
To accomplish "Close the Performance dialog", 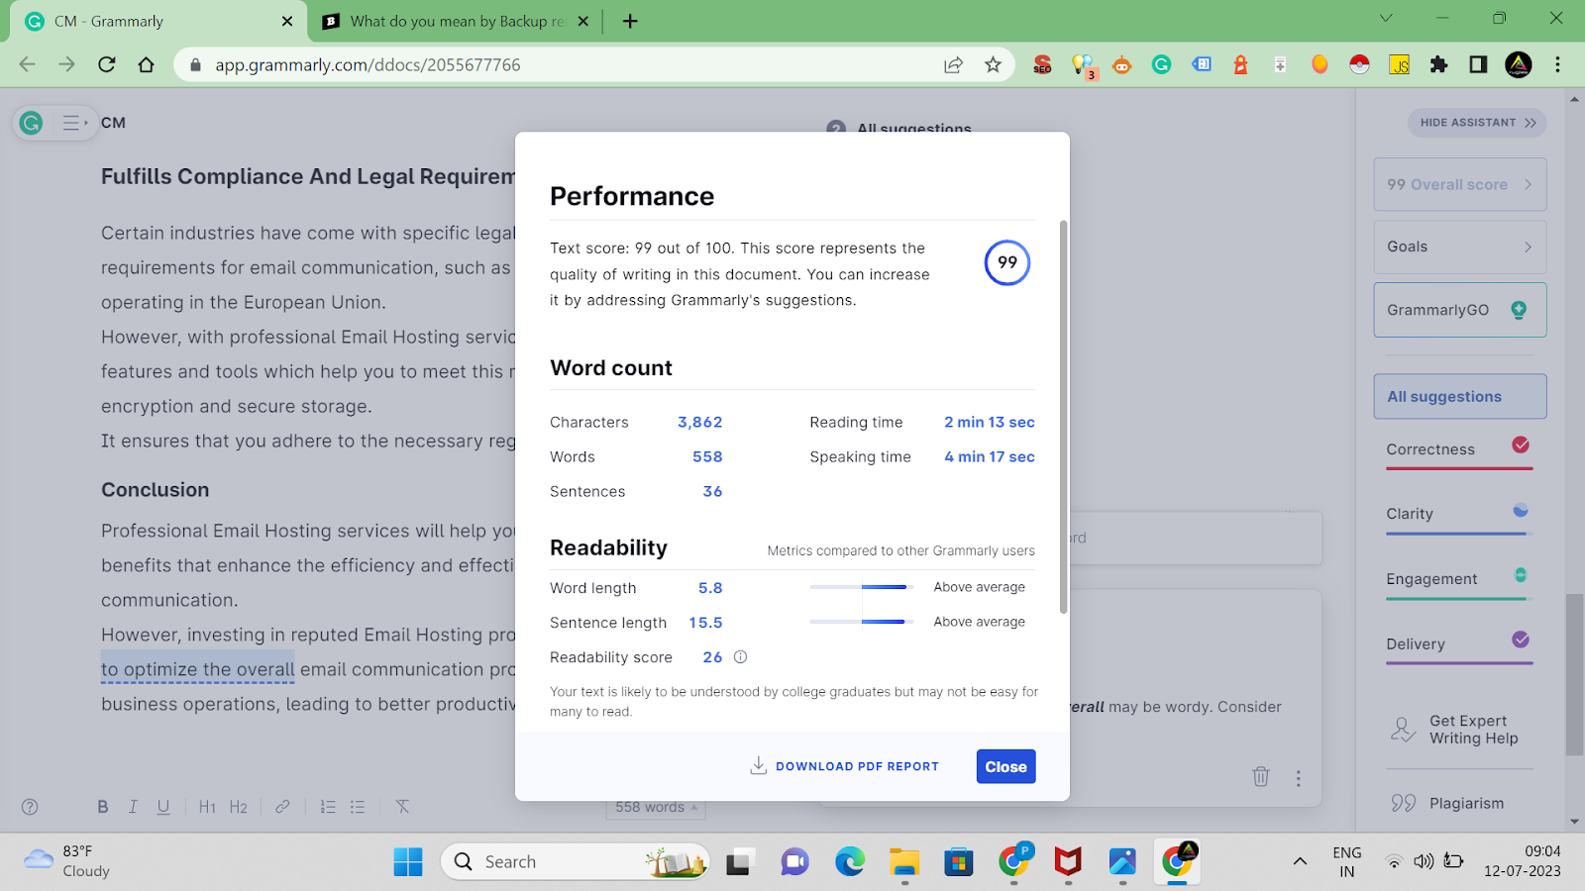I will (1005, 766).
